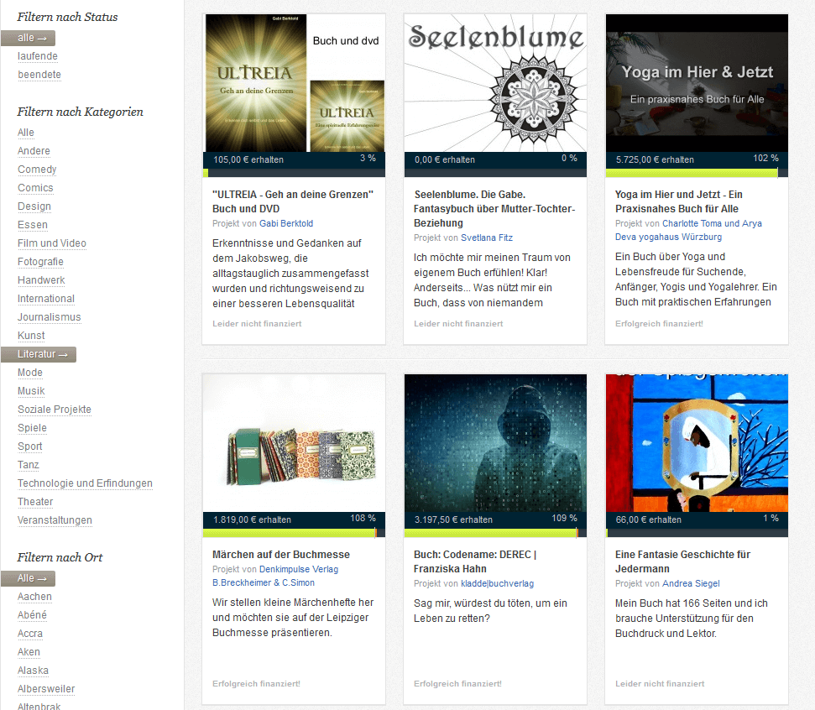
Task: Choose the Essen category
Action: [x=33, y=225]
